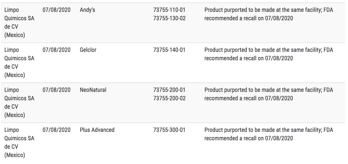Click NDC code 73755-110-01
Viewport: 348px width, 164px height.
(169, 10)
